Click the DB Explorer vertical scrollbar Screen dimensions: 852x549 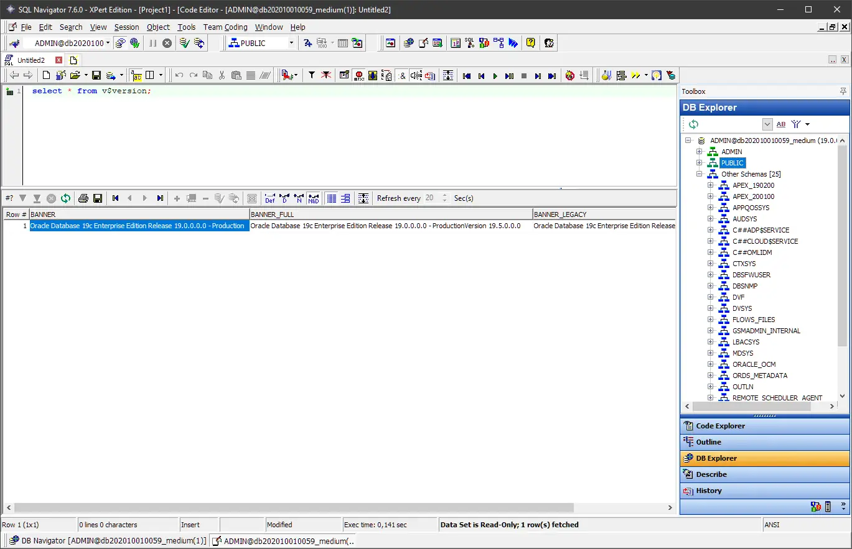point(843,247)
